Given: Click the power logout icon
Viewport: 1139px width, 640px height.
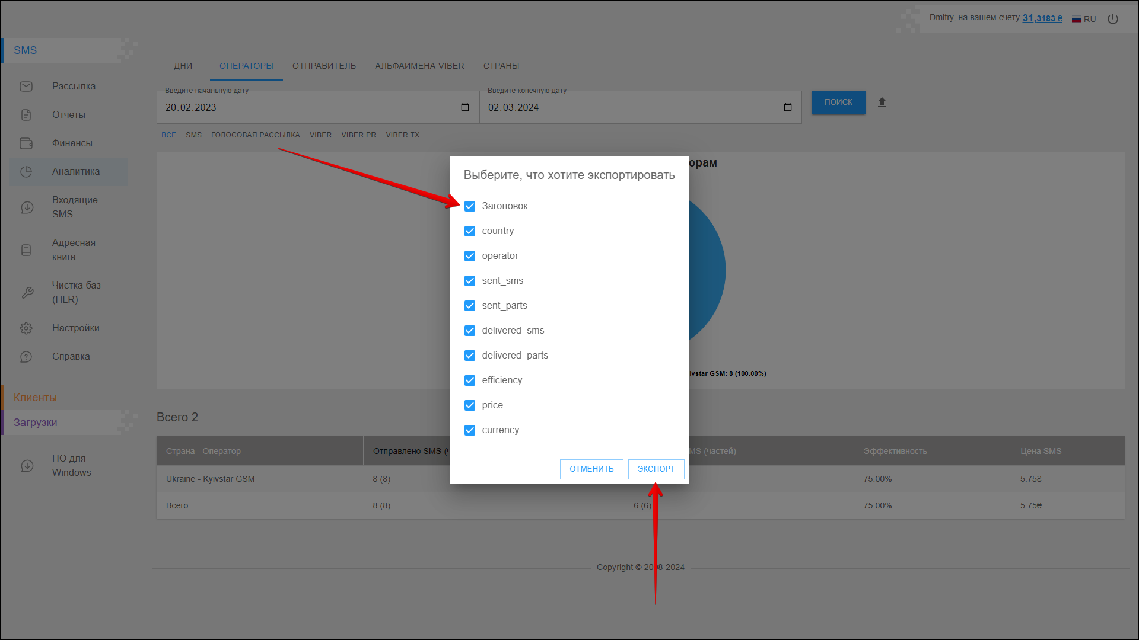Looking at the screenshot, I should [1113, 19].
